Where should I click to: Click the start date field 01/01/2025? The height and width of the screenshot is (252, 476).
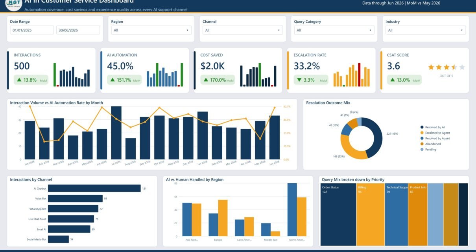[32, 30]
